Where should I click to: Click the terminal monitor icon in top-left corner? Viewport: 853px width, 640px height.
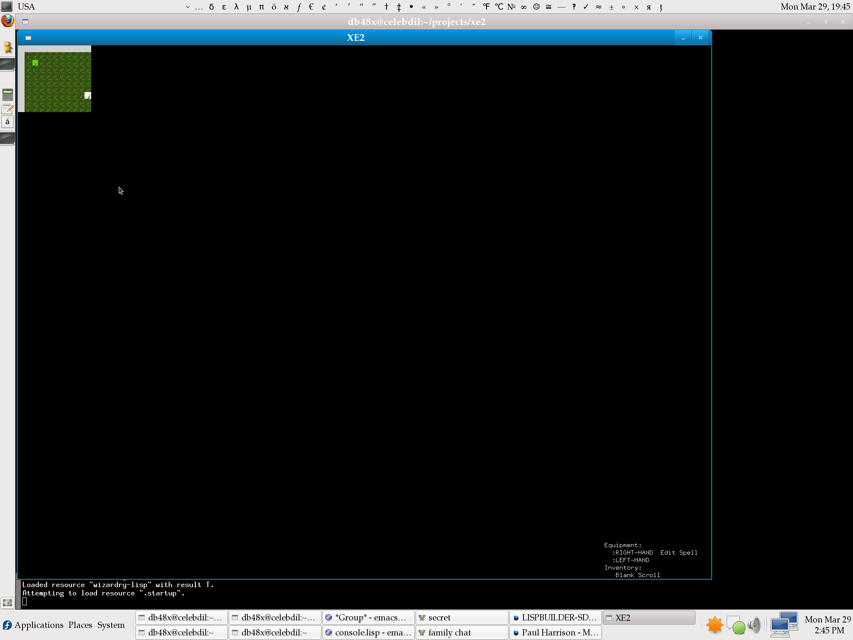coord(7,6)
